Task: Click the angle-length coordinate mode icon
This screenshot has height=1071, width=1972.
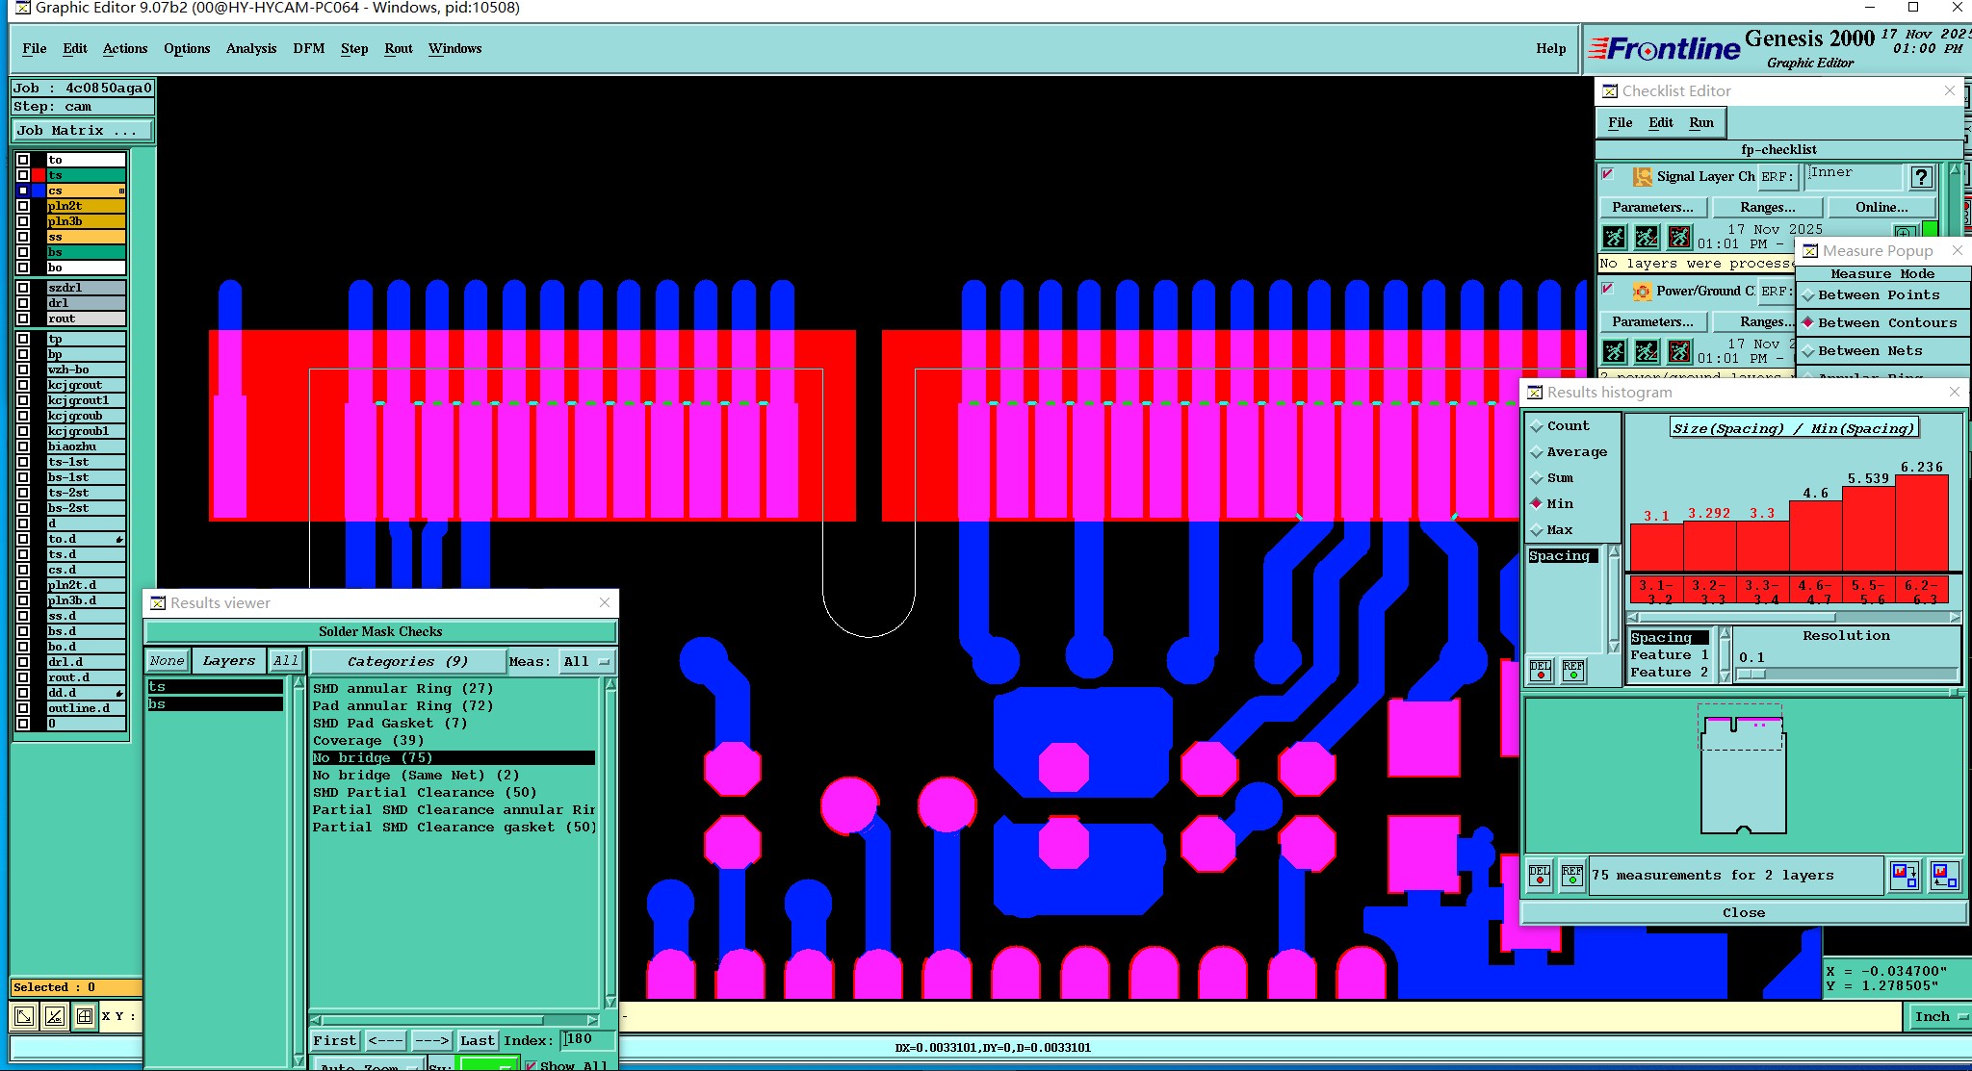Action: point(55,1016)
